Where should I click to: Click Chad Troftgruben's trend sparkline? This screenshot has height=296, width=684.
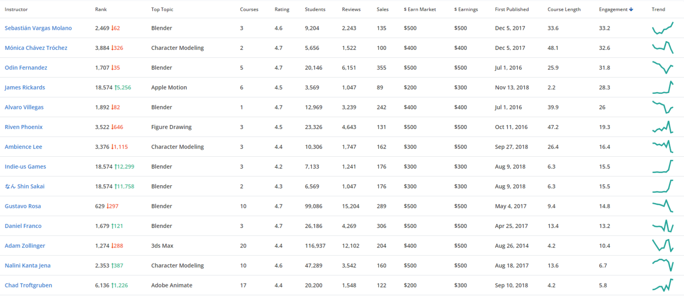click(x=662, y=285)
